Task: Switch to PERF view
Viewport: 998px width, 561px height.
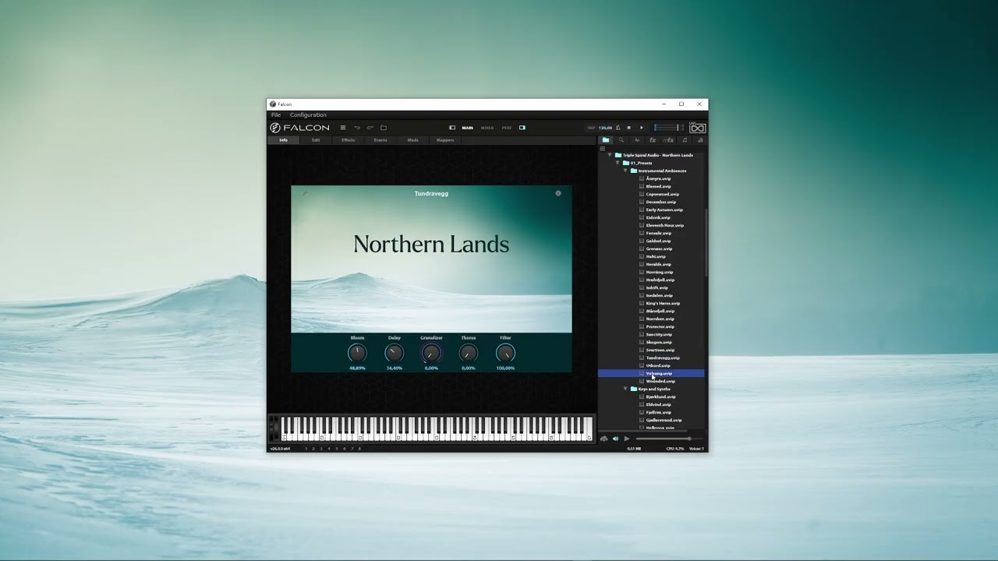Action: pyautogui.click(x=507, y=128)
